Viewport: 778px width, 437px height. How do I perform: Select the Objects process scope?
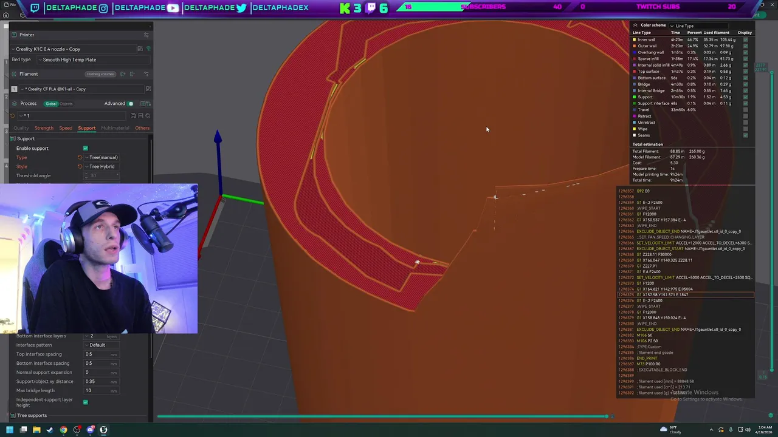66,103
